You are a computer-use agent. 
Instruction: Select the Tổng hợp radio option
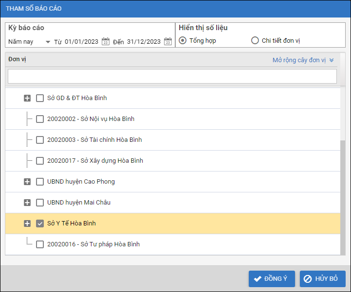coord(183,41)
